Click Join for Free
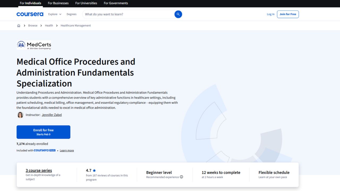Screen dimensions: 340x191 pyautogui.click(x=288, y=14)
